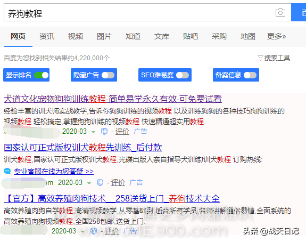Open the 贴吧 tab
Viewport: 306px width, 242px height.
pos(191,36)
